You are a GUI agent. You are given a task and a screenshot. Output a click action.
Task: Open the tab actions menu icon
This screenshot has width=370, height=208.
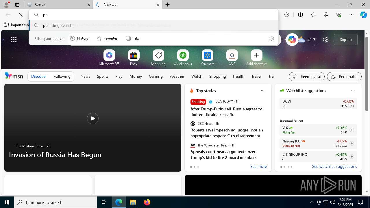17,5
